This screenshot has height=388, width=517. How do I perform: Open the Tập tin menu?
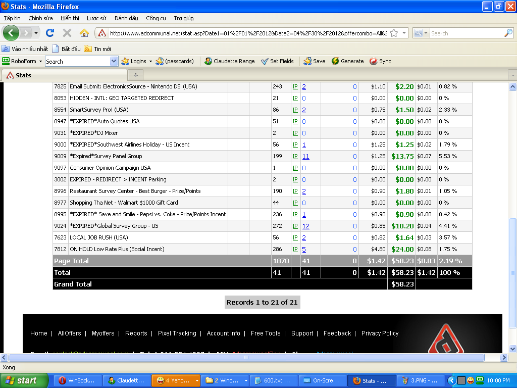click(12, 19)
